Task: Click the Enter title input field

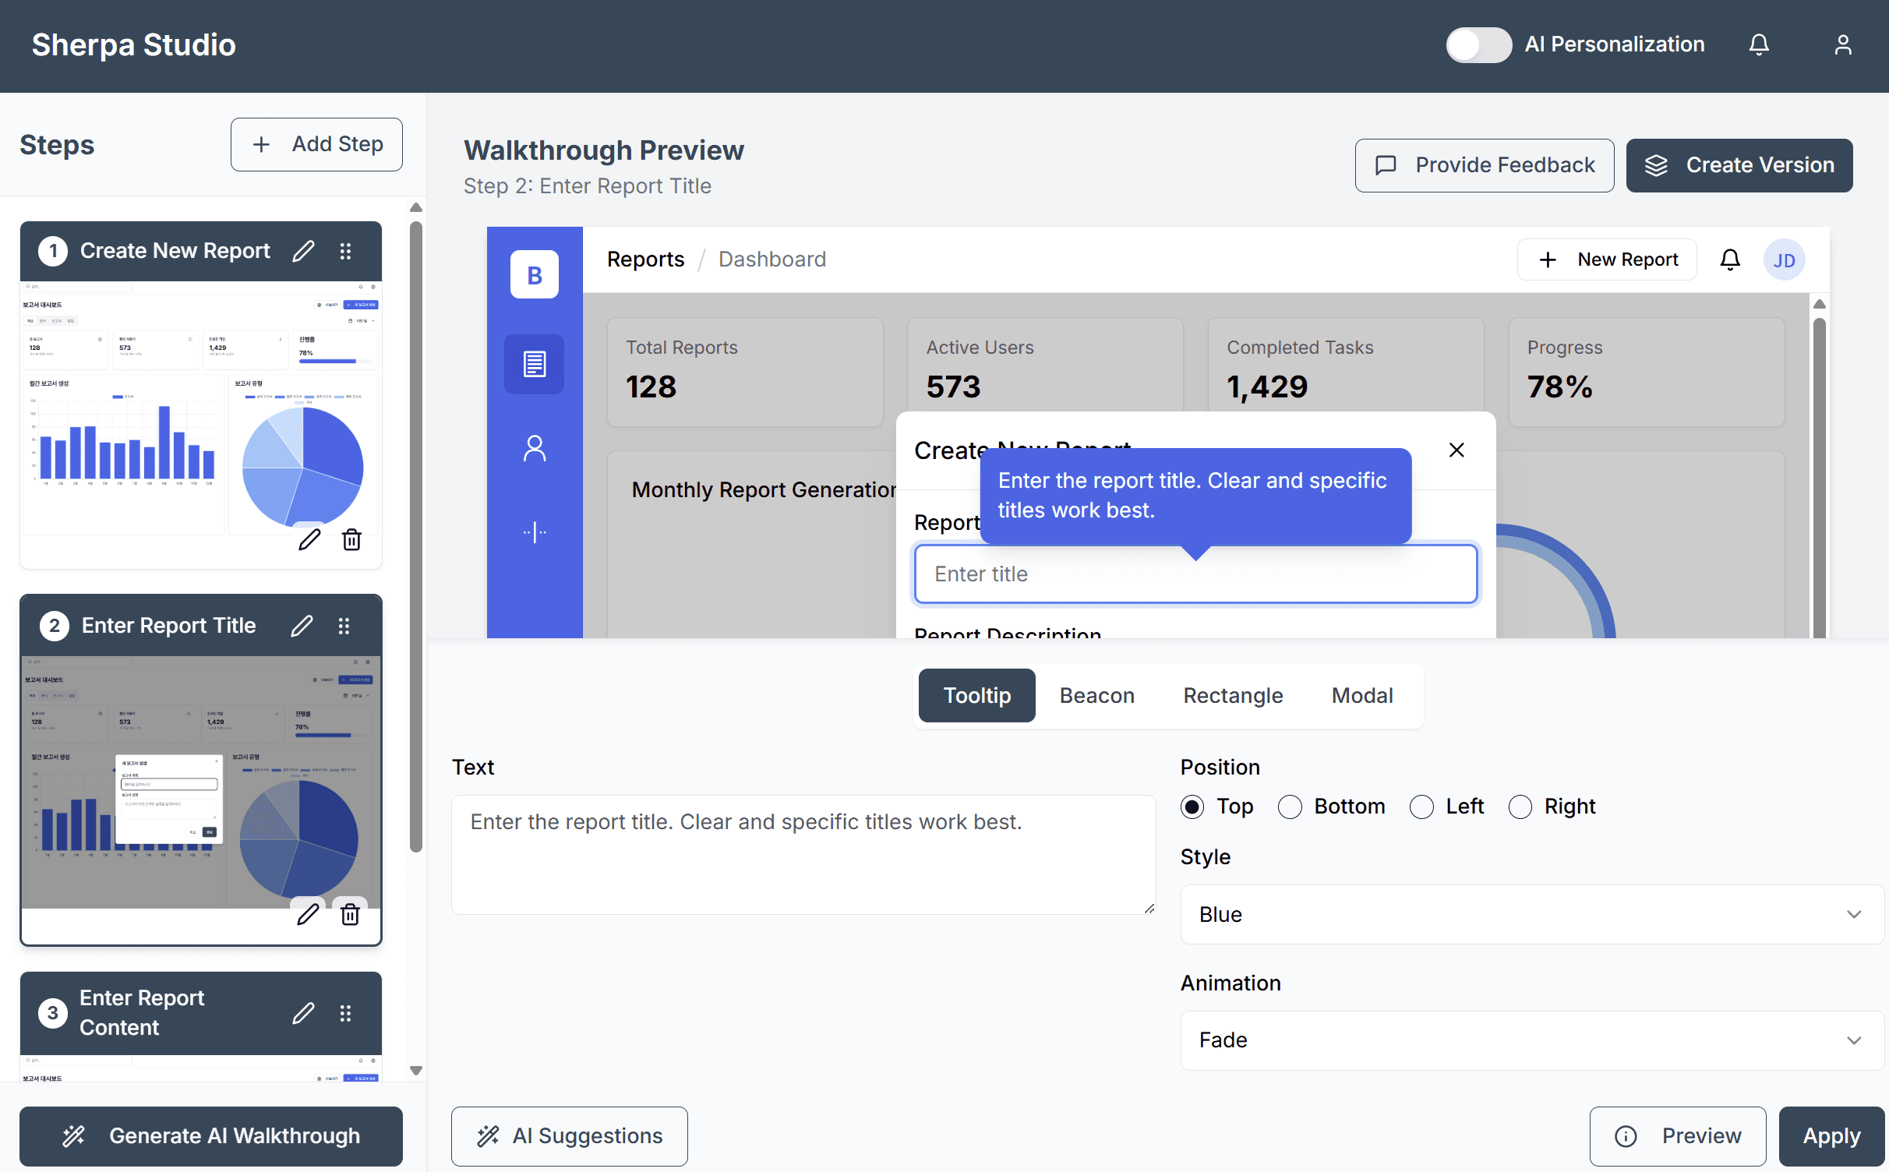Action: [1195, 574]
